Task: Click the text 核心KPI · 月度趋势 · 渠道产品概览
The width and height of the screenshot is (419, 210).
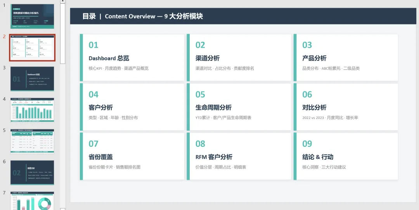Action: tap(119, 68)
